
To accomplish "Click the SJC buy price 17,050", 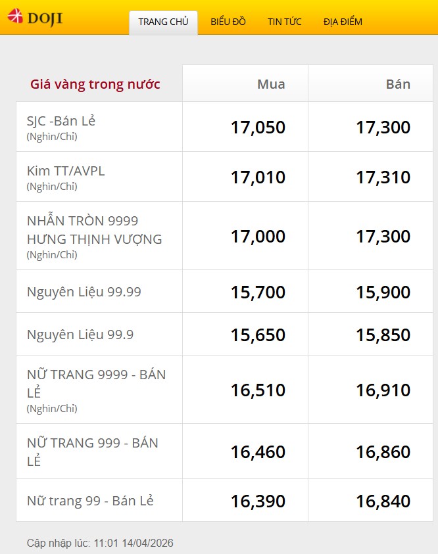I will 258,127.
